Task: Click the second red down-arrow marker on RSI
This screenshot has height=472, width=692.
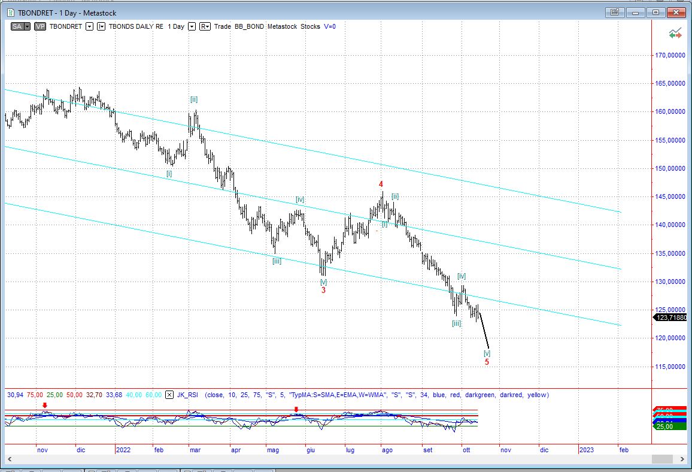Action: pos(296,409)
